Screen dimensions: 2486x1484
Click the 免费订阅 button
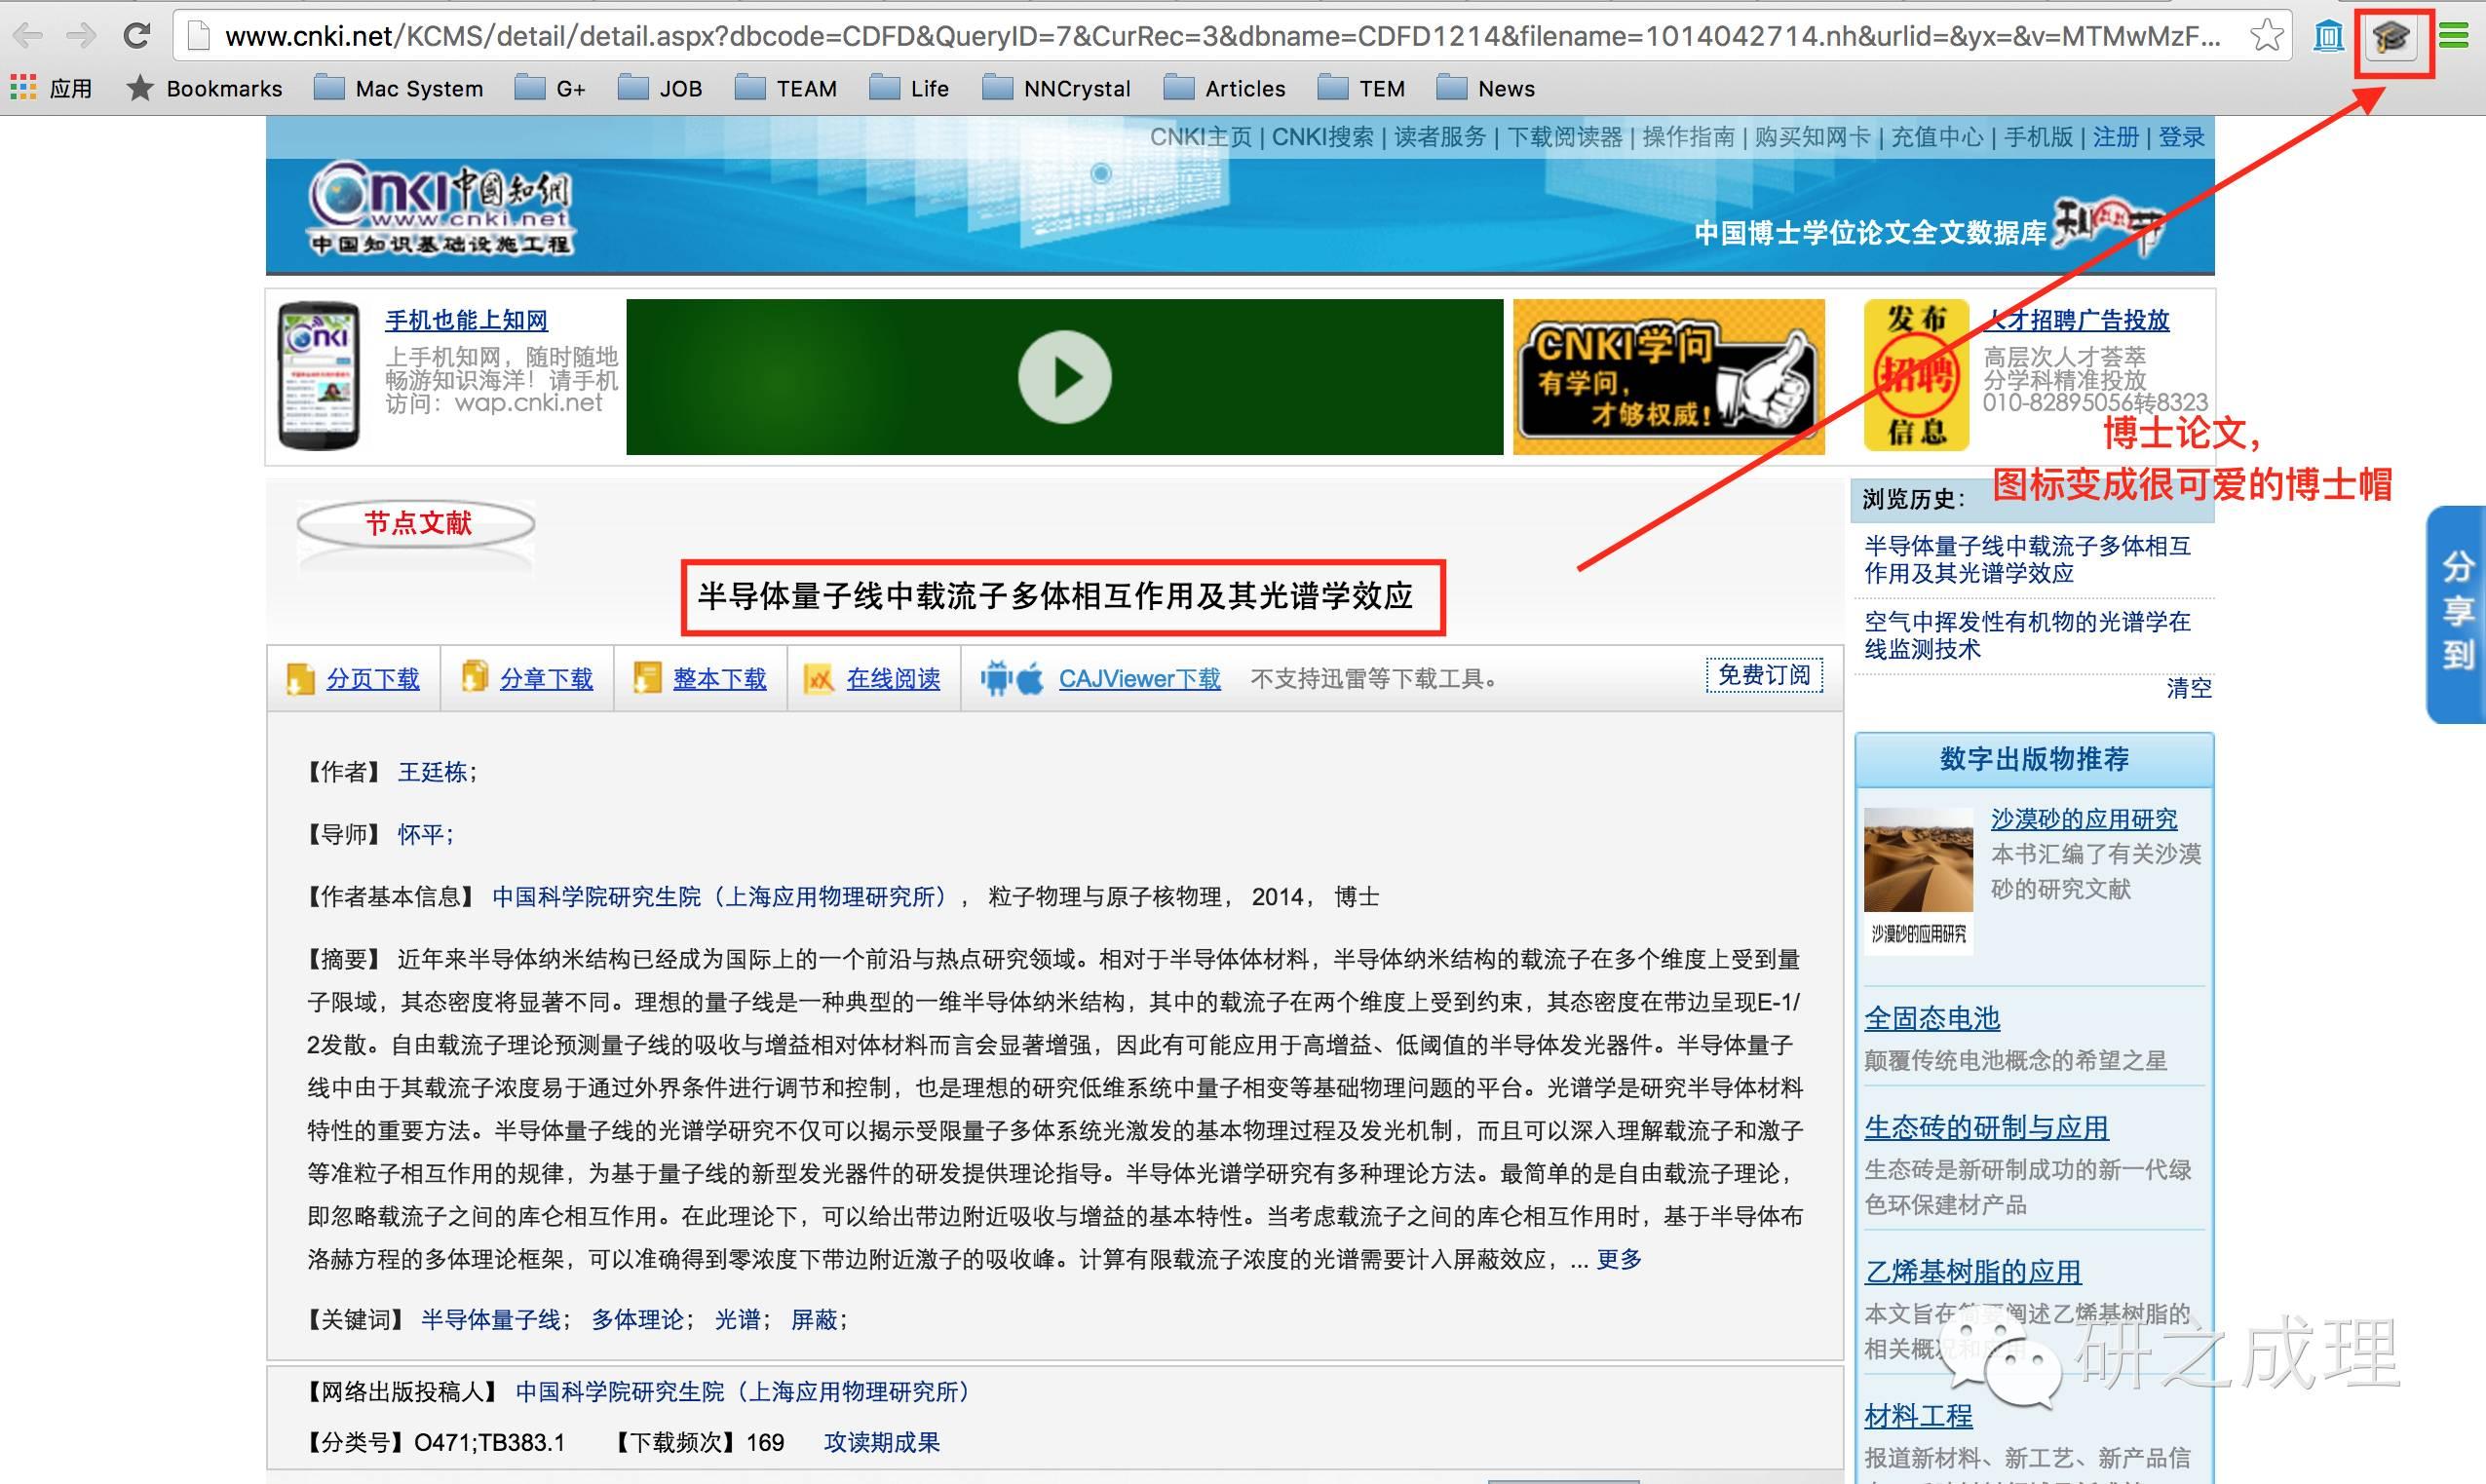pos(1764,675)
